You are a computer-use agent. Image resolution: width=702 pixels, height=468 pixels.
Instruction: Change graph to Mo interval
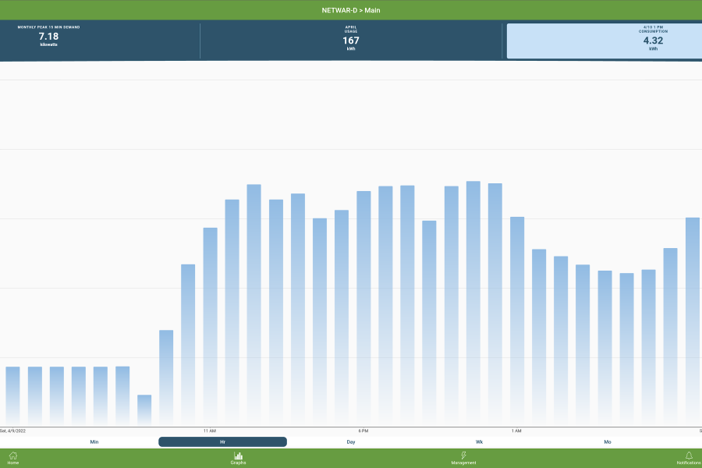608,441
